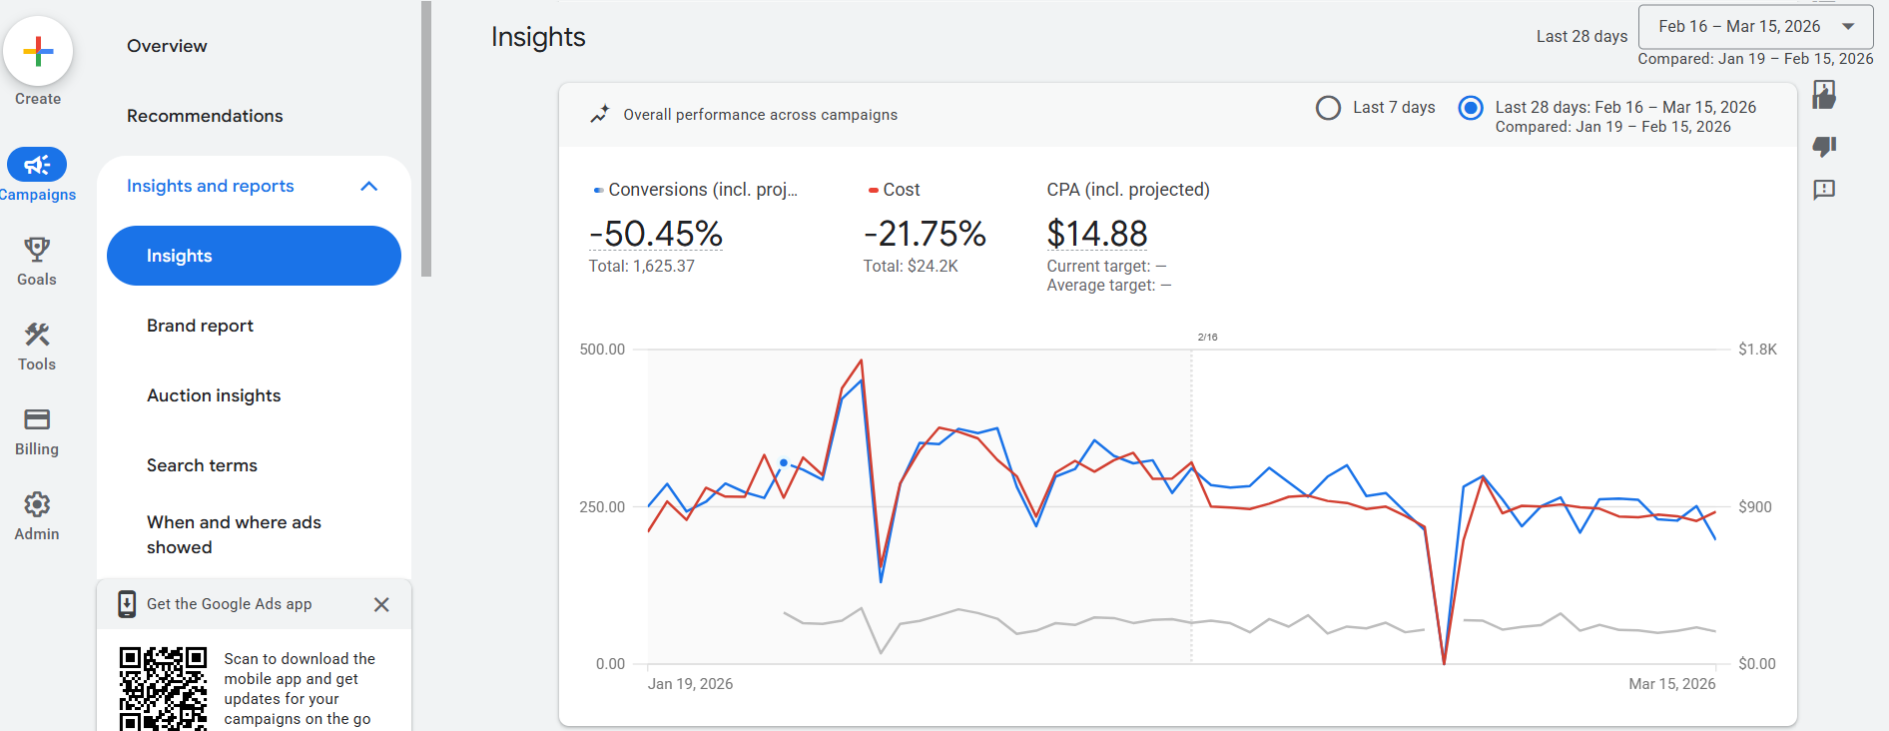Open Goals trophy icon
The image size is (1889, 731).
pyautogui.click(x=37, y=250)
